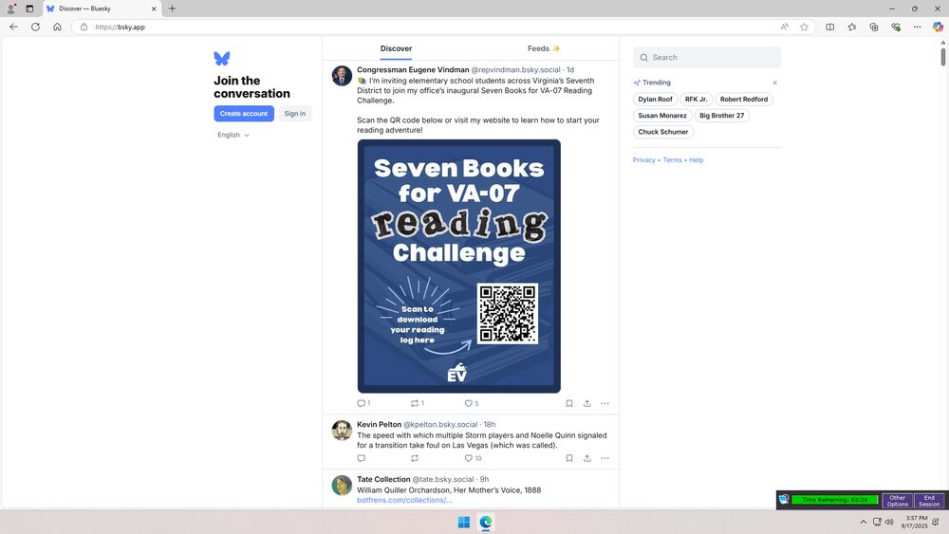The image size is (949, 534).
Task: Open the botfrens.com collections link
Action: point(404,500)
